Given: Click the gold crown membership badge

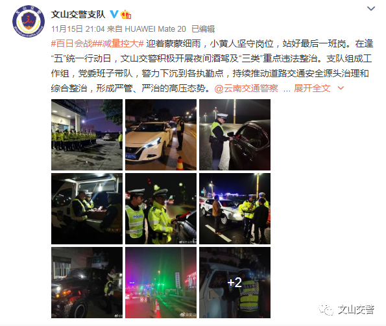Looking at the screenshot, I should tap(126, 14).
